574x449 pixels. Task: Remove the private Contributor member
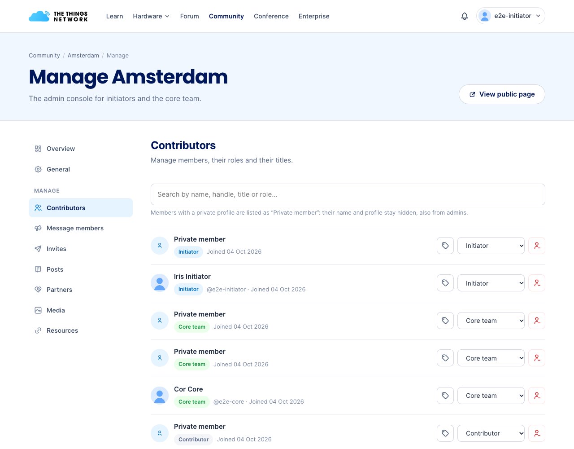pyautogui.click(x=537, y=433)
